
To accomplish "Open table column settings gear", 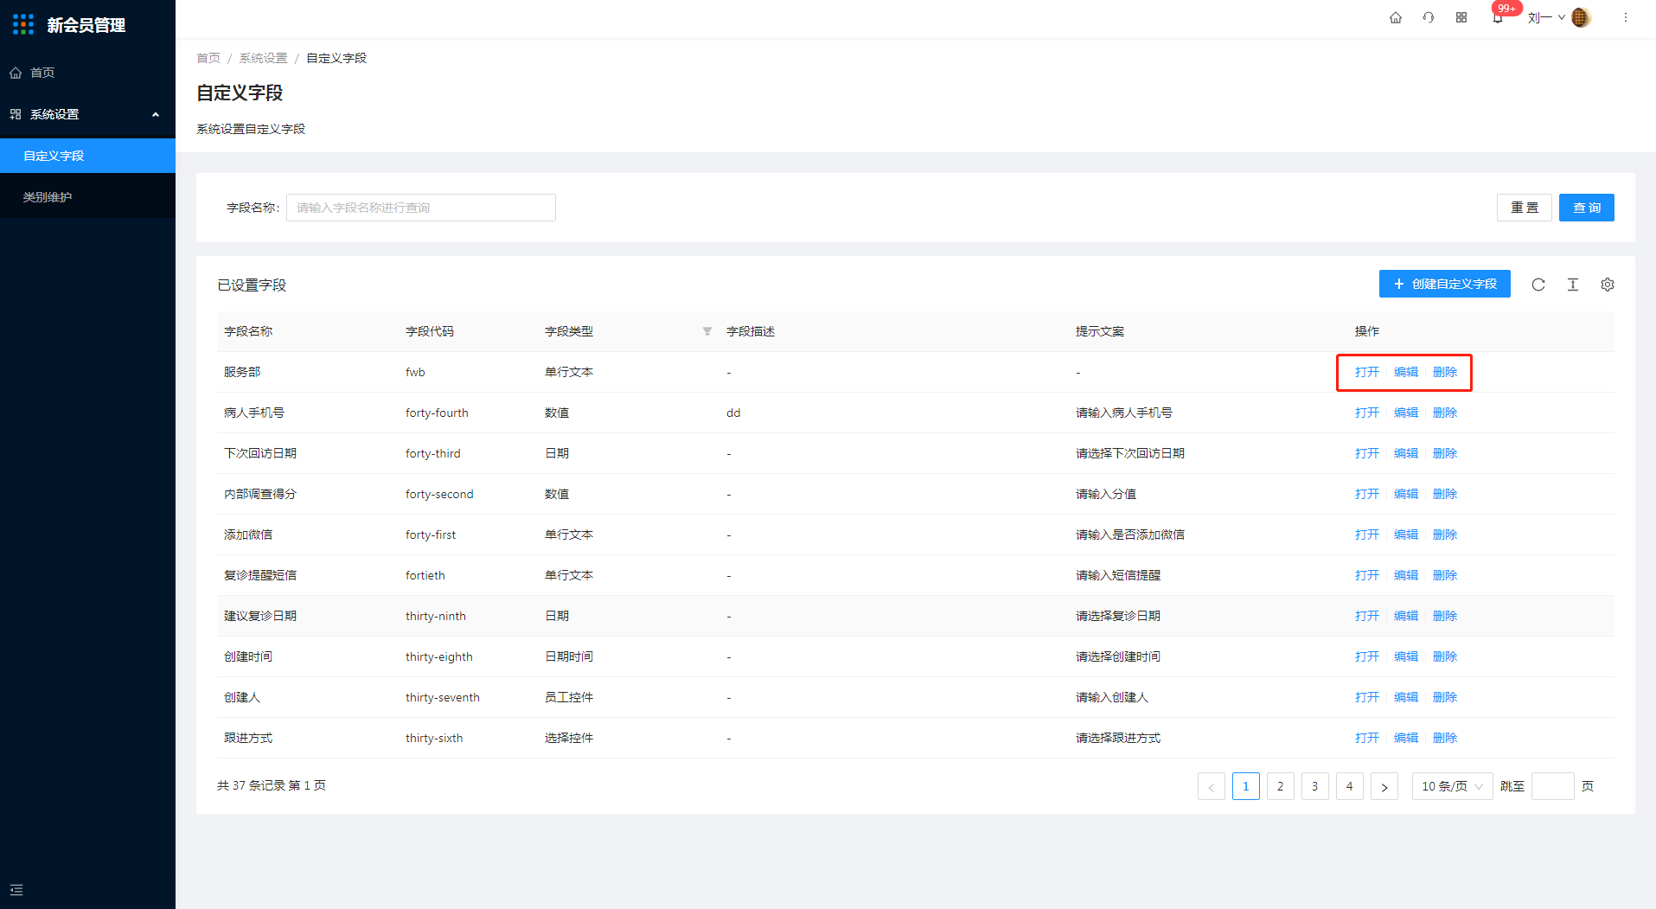I will (1608, 285).
